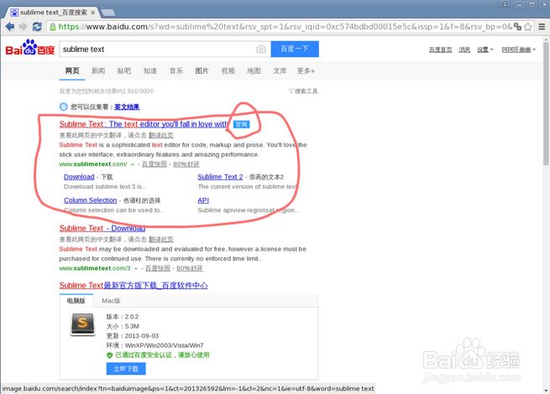
Task: Click the 官网 badge on first result
Action: (x=241, y=124)
